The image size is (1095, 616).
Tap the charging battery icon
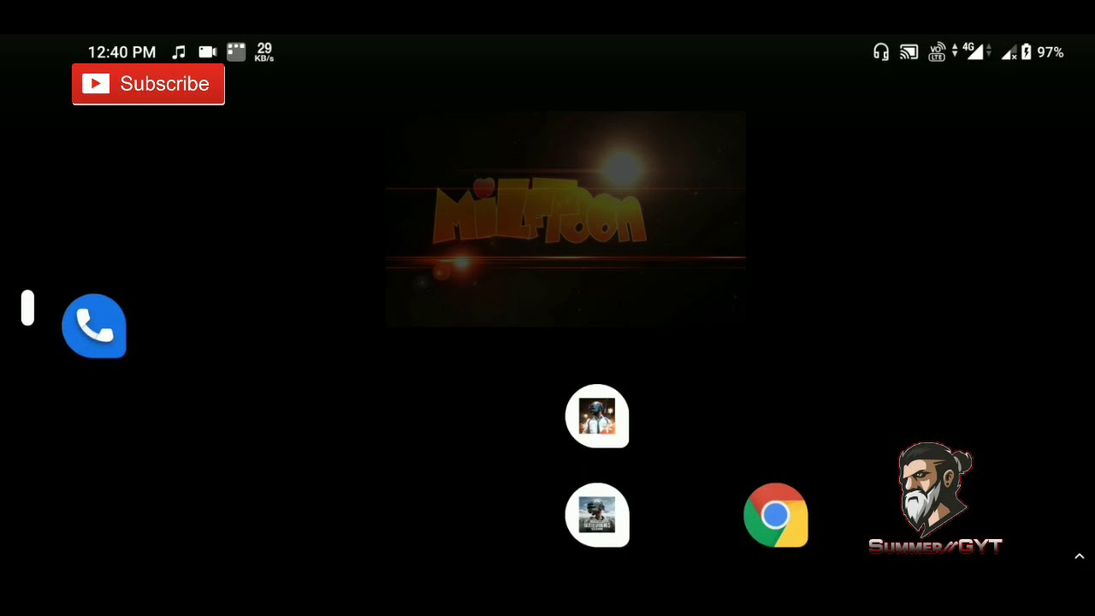click(x=1026, y=52)
